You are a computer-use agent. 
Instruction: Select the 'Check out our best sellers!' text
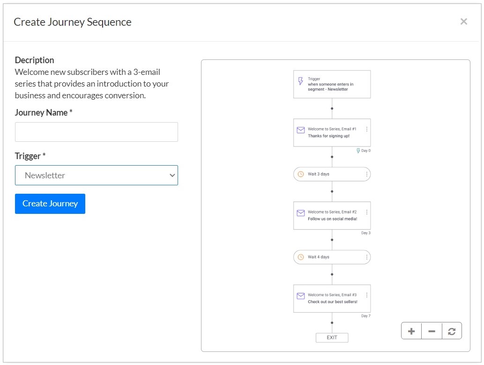333,302
